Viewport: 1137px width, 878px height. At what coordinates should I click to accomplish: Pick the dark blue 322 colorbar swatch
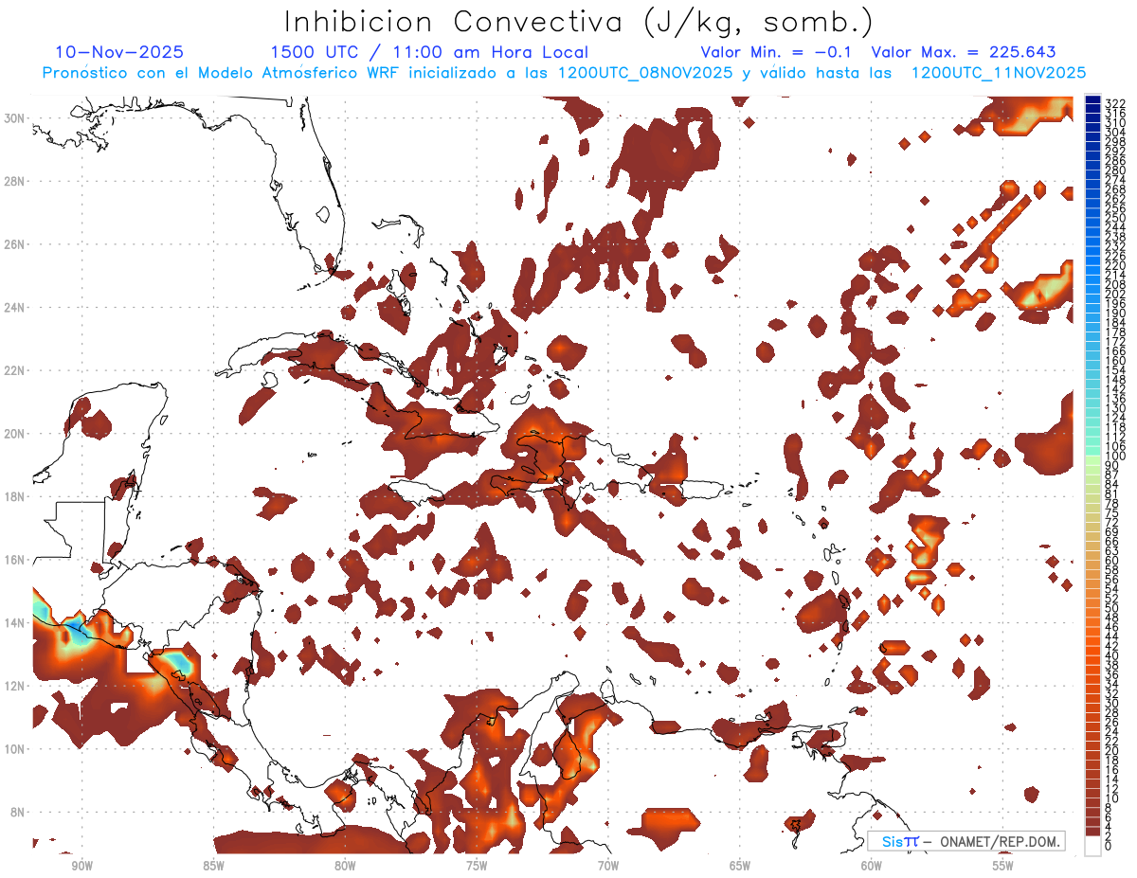(1093, 99)
